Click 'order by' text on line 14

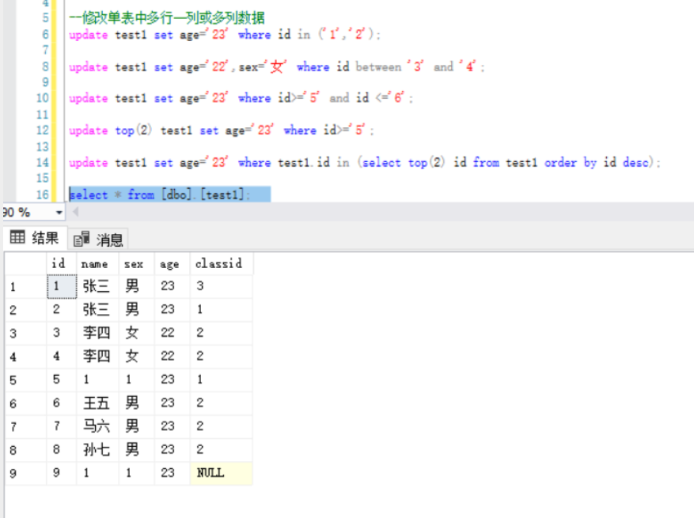(571, 163)
